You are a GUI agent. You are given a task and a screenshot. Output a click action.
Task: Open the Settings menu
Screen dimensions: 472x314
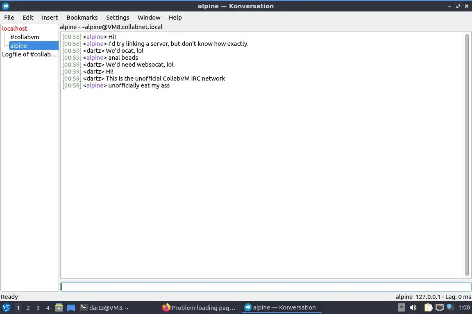(118, 18)
